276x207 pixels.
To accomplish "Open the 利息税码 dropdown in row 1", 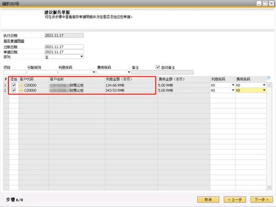I will click(x=233, y=85).
